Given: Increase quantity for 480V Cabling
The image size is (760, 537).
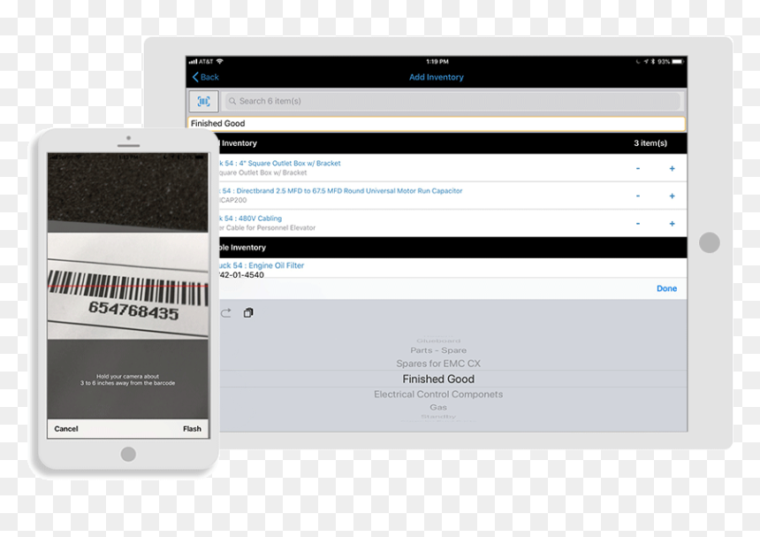Looking at the screenshot, I should pos(672,224).
